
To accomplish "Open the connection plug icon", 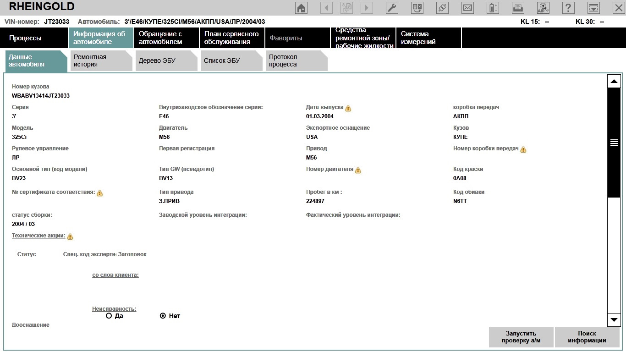I will coord(442,8).
